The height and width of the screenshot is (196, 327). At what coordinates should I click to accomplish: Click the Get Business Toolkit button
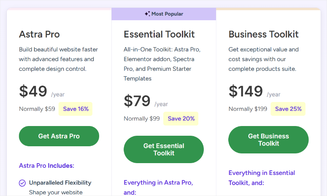click(x=268, y=140)
